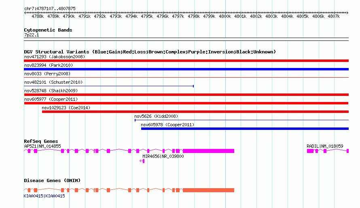Viewport: 360px width, 208px height.
Task: Select the nsv482101 (Schuster2010) blue line
Action: (109, 86)
